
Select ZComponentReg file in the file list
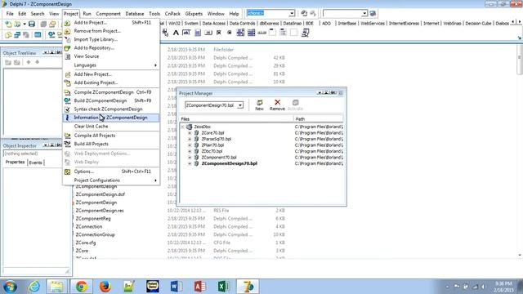(x=93, y=219)
